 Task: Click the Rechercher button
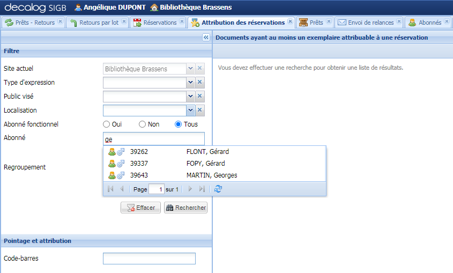coord(185,208)
